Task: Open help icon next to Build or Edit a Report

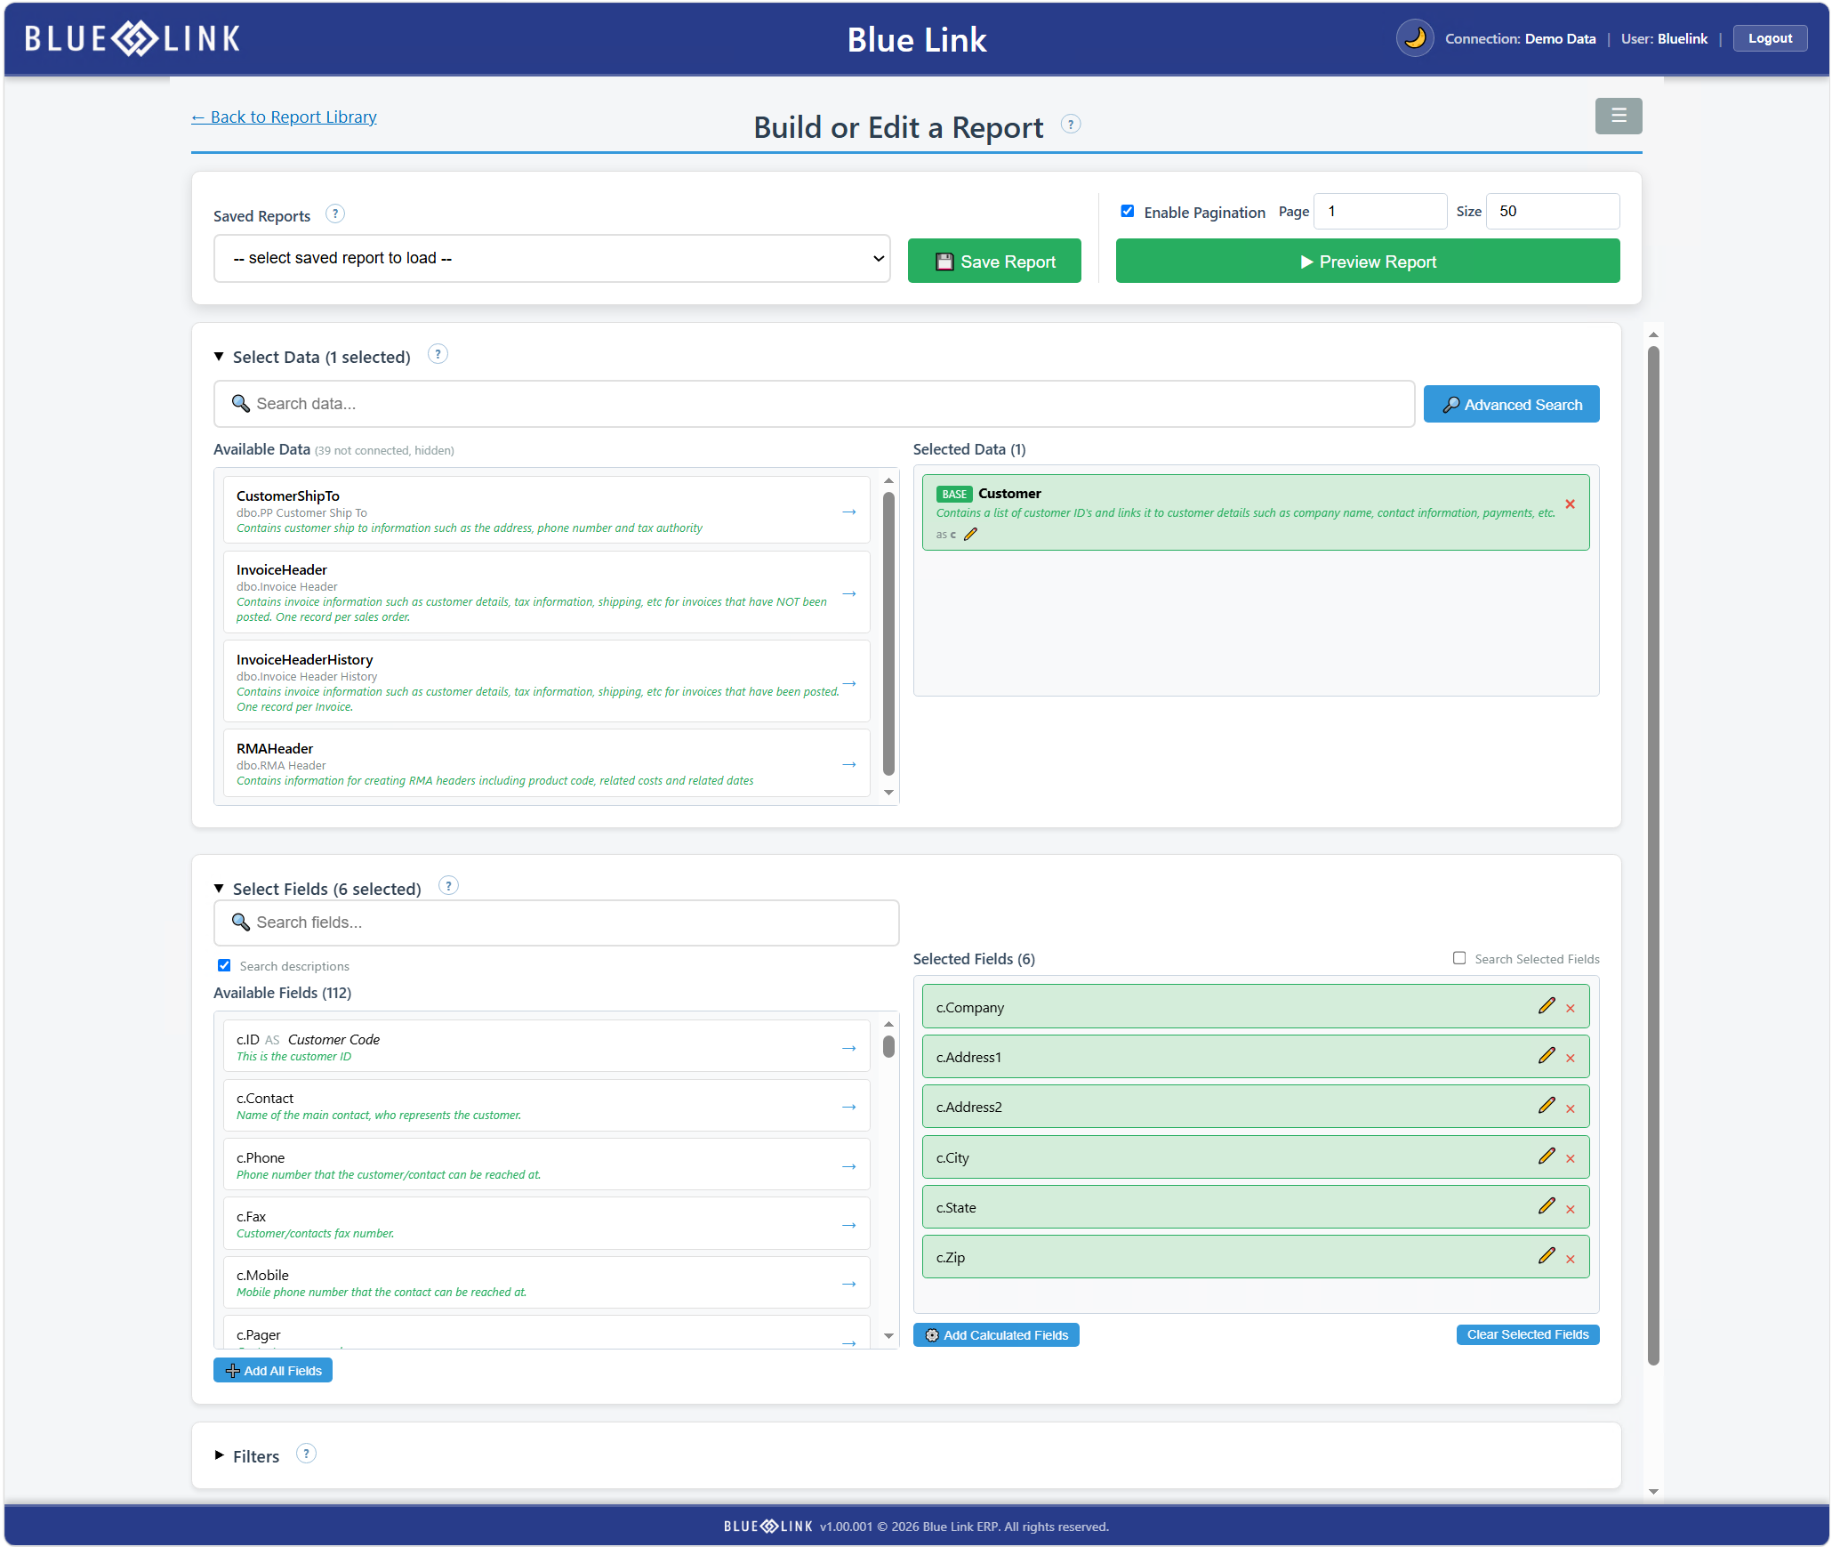Action: [1071, 125]
